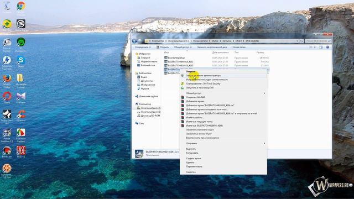This screenshot has height=199, width=354.
Task: Choose 'Копировать' in the context menu
Action: point(192,153)
